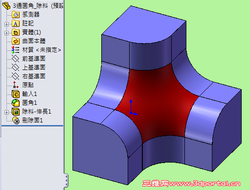Select the 註記 tree row text
The width and height of the screenshot is (250, 190).
click(28, 24)
